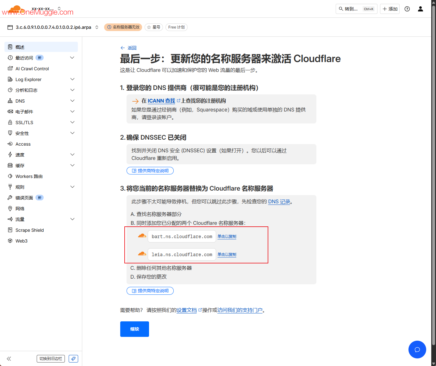Image resolution: width=436 pixels, height=366 pixels.
Task: Open the DNS 记录 link
Action: point(279,201)
